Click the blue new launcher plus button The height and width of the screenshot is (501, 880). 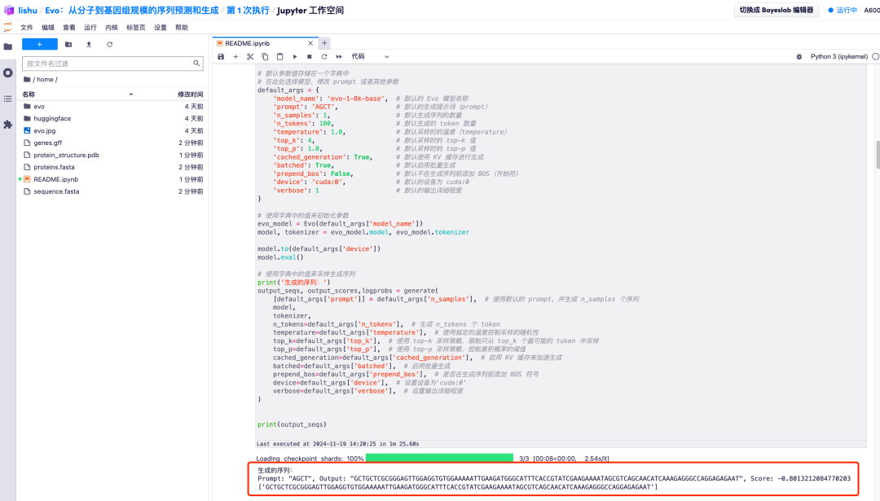tap(39, 44)
